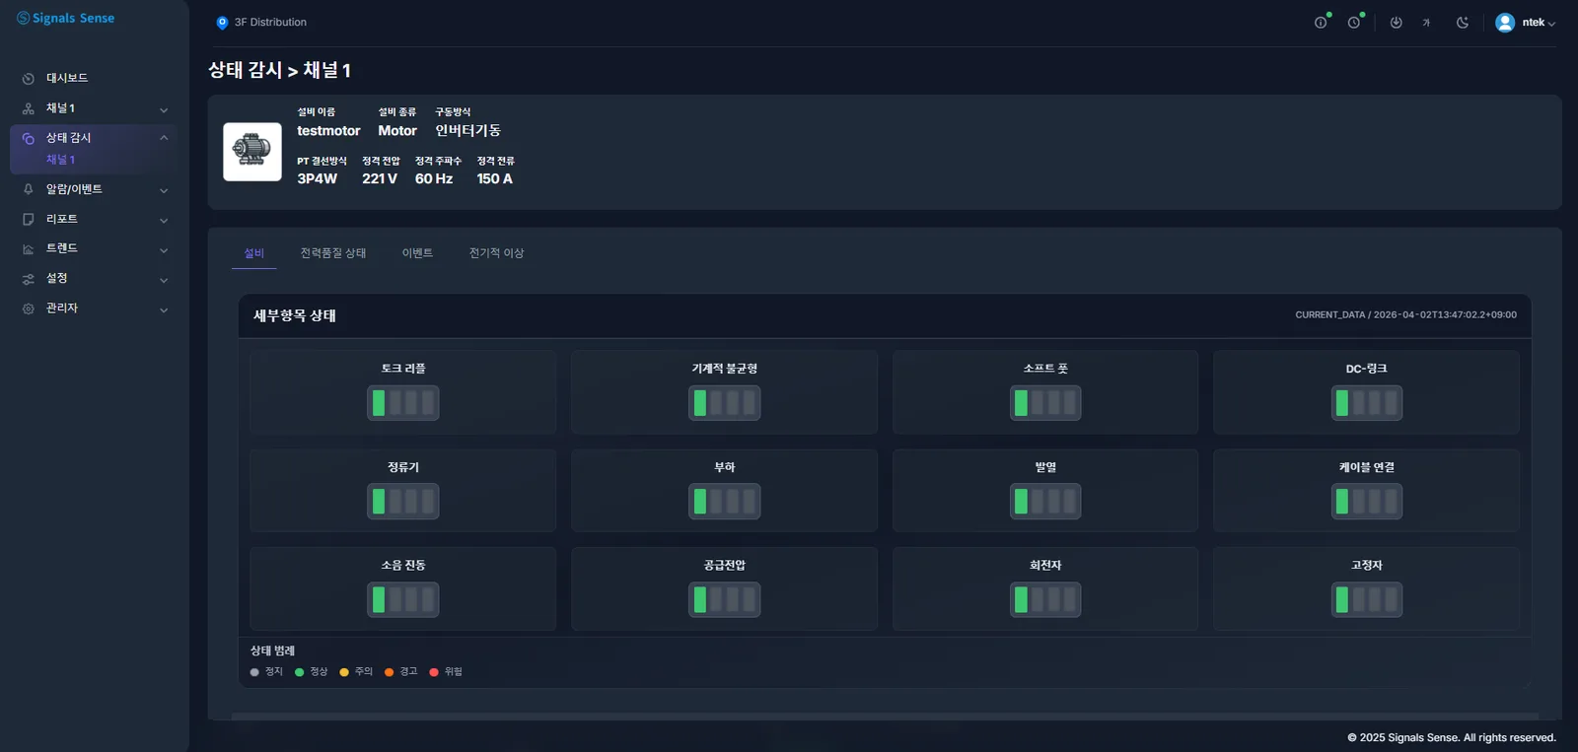Open the 이벤트 tab

coord(417,253)
